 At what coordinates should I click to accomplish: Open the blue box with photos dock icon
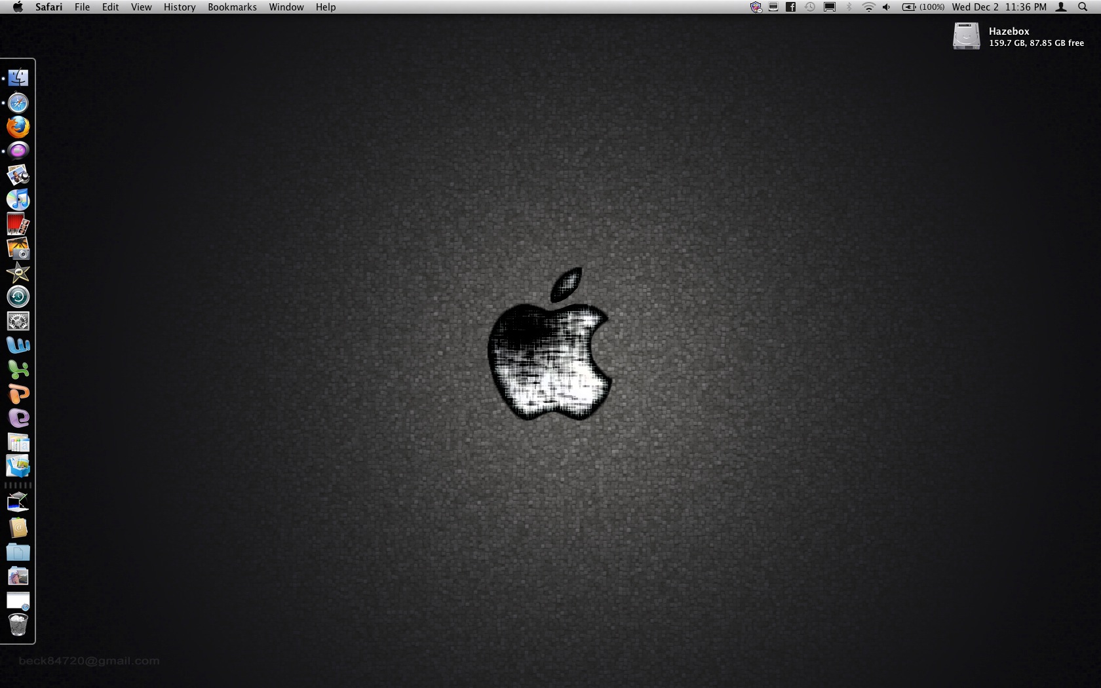pyautogui.click(x=18, y=467)
